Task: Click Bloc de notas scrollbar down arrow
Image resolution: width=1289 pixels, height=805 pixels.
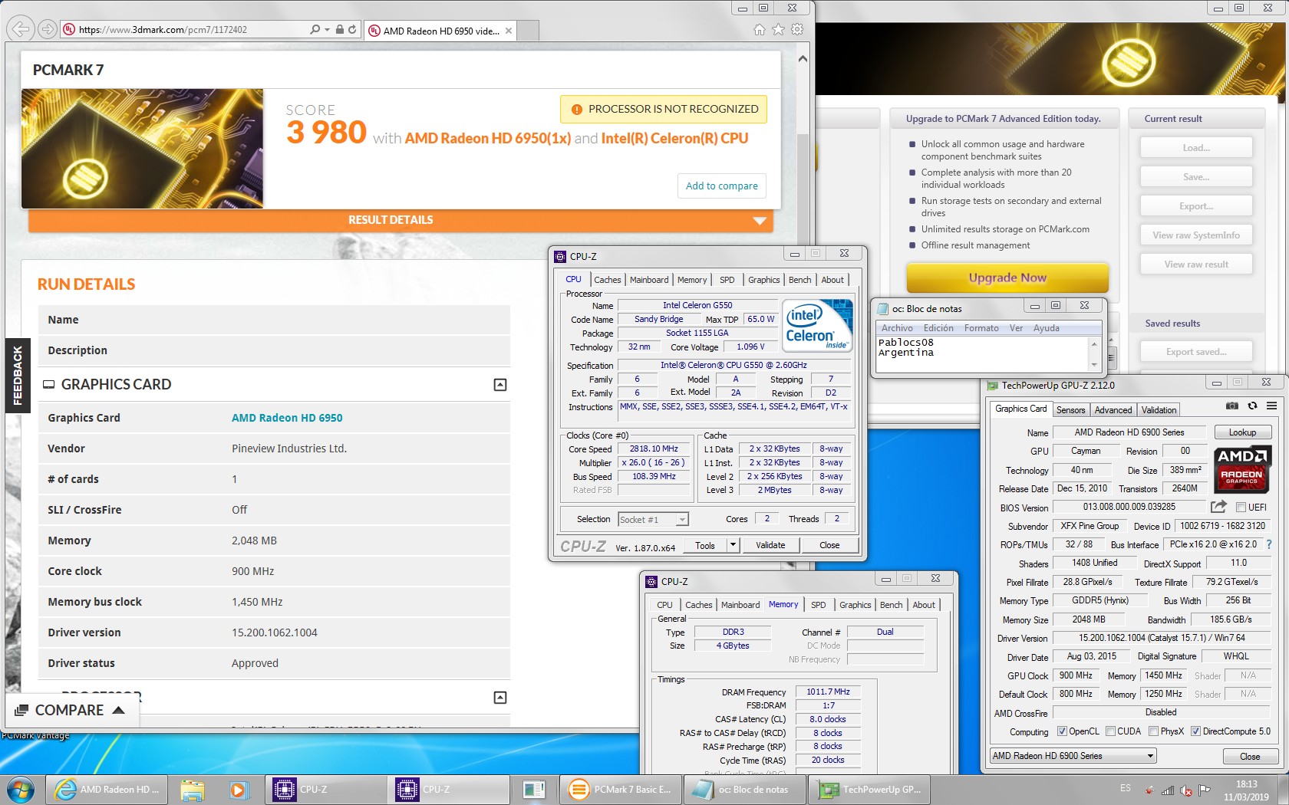Action: point(1095,366)
